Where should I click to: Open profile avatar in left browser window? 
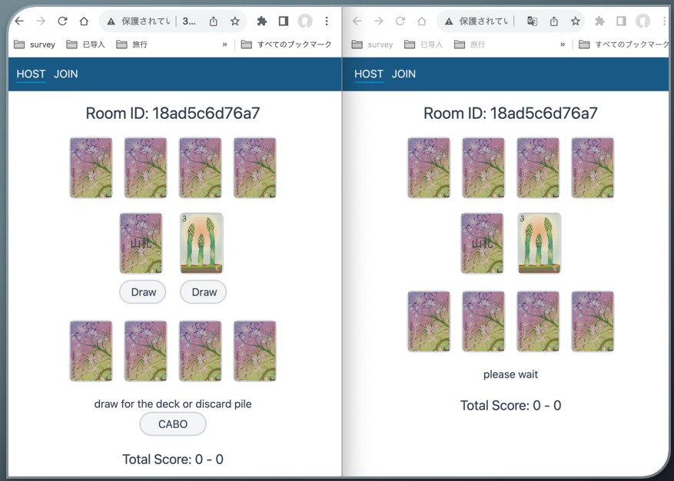(x=305, y=21)
